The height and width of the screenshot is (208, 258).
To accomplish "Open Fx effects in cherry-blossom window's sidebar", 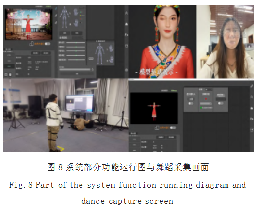I will (x=127, y=35).
